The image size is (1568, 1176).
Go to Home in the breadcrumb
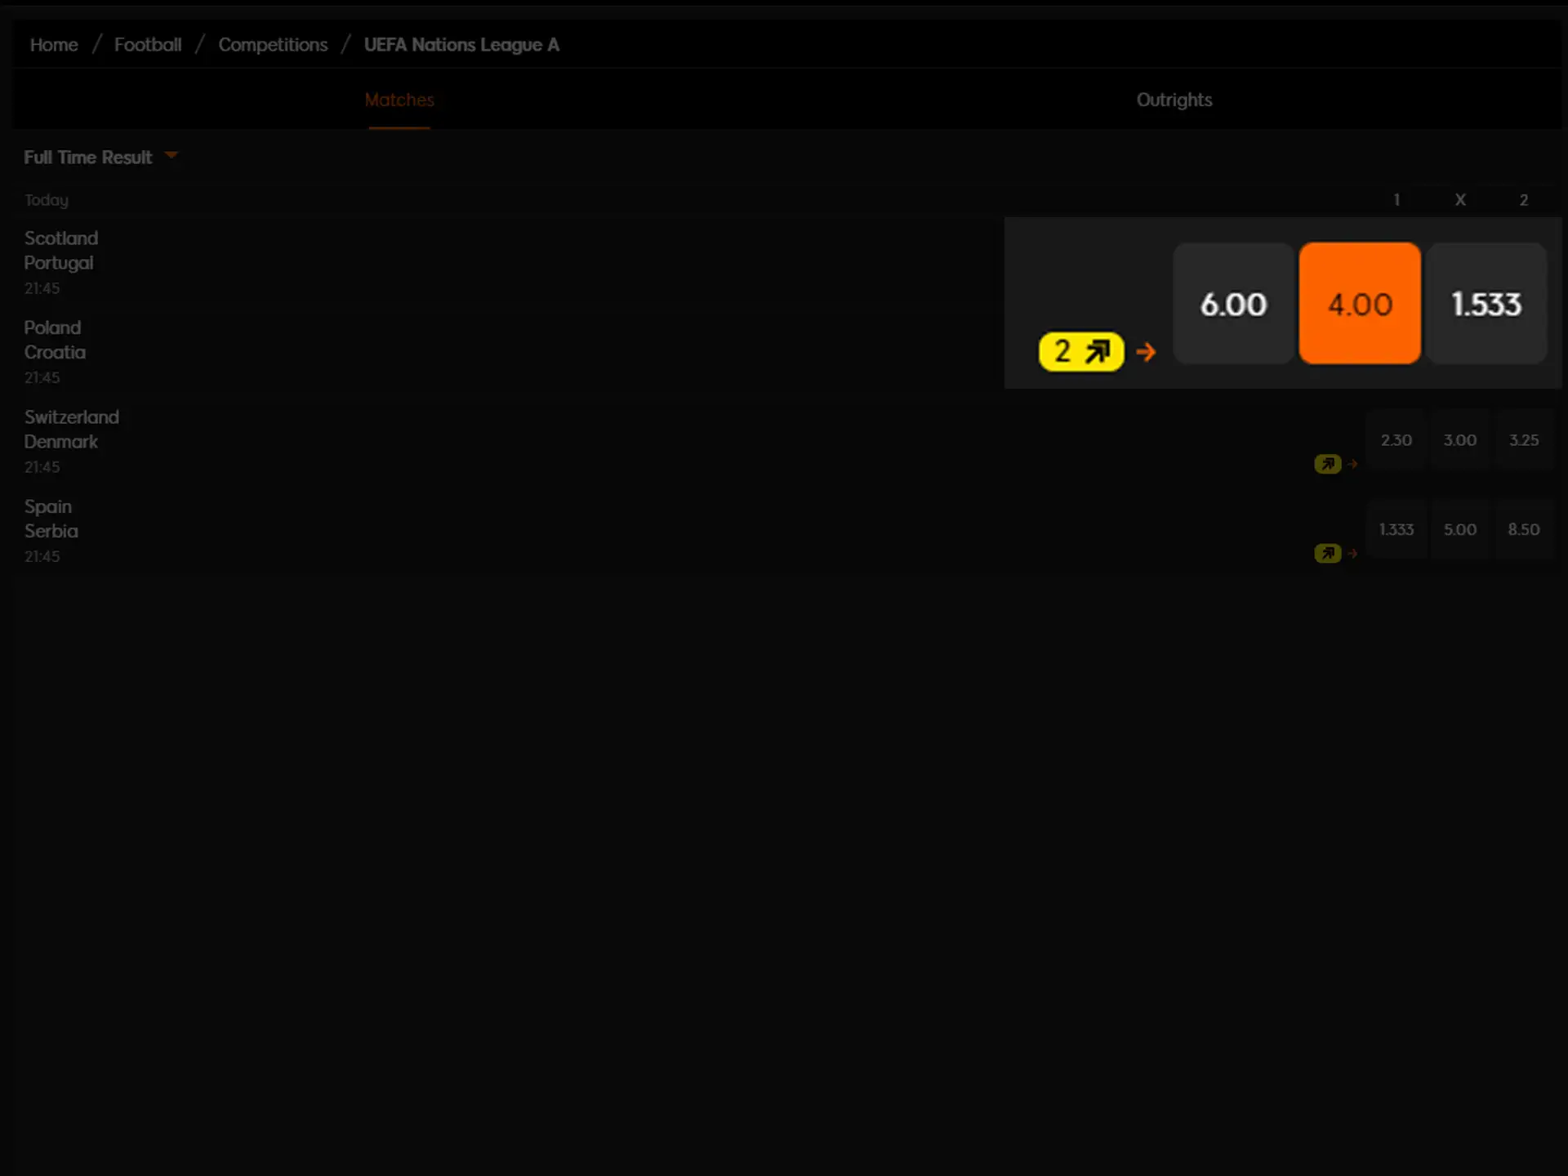click(54, 45)
